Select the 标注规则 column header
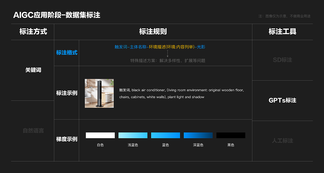 point(153,32)
